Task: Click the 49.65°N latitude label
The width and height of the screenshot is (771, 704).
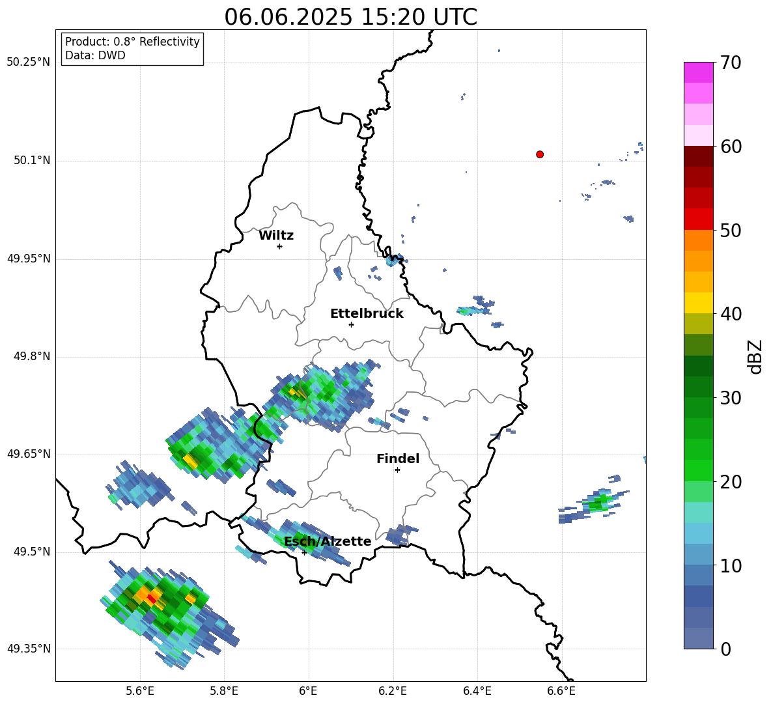Action: tap(28, 453)
